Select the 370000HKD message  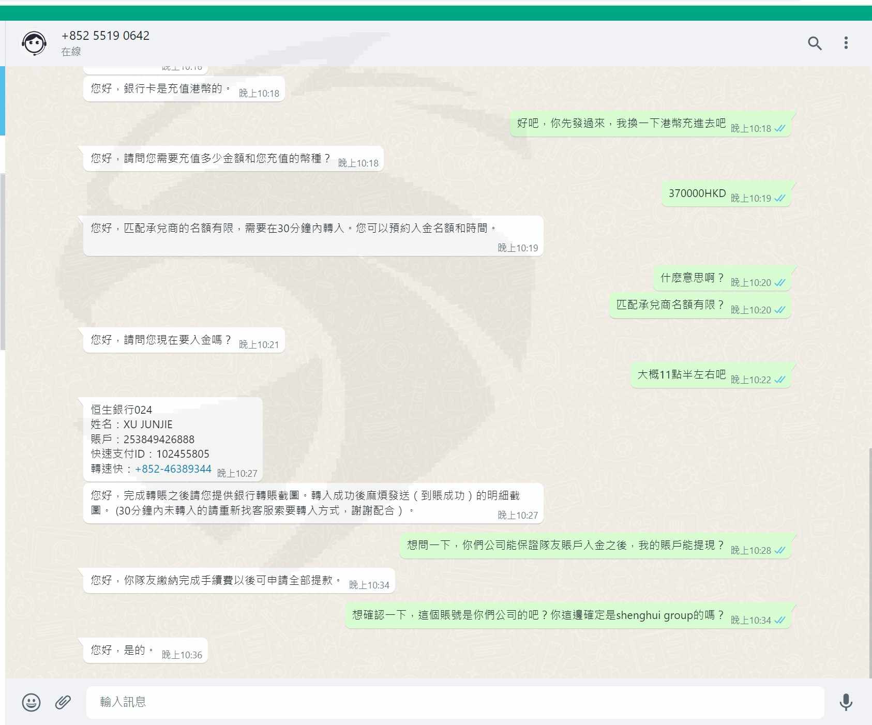(726, 194)
